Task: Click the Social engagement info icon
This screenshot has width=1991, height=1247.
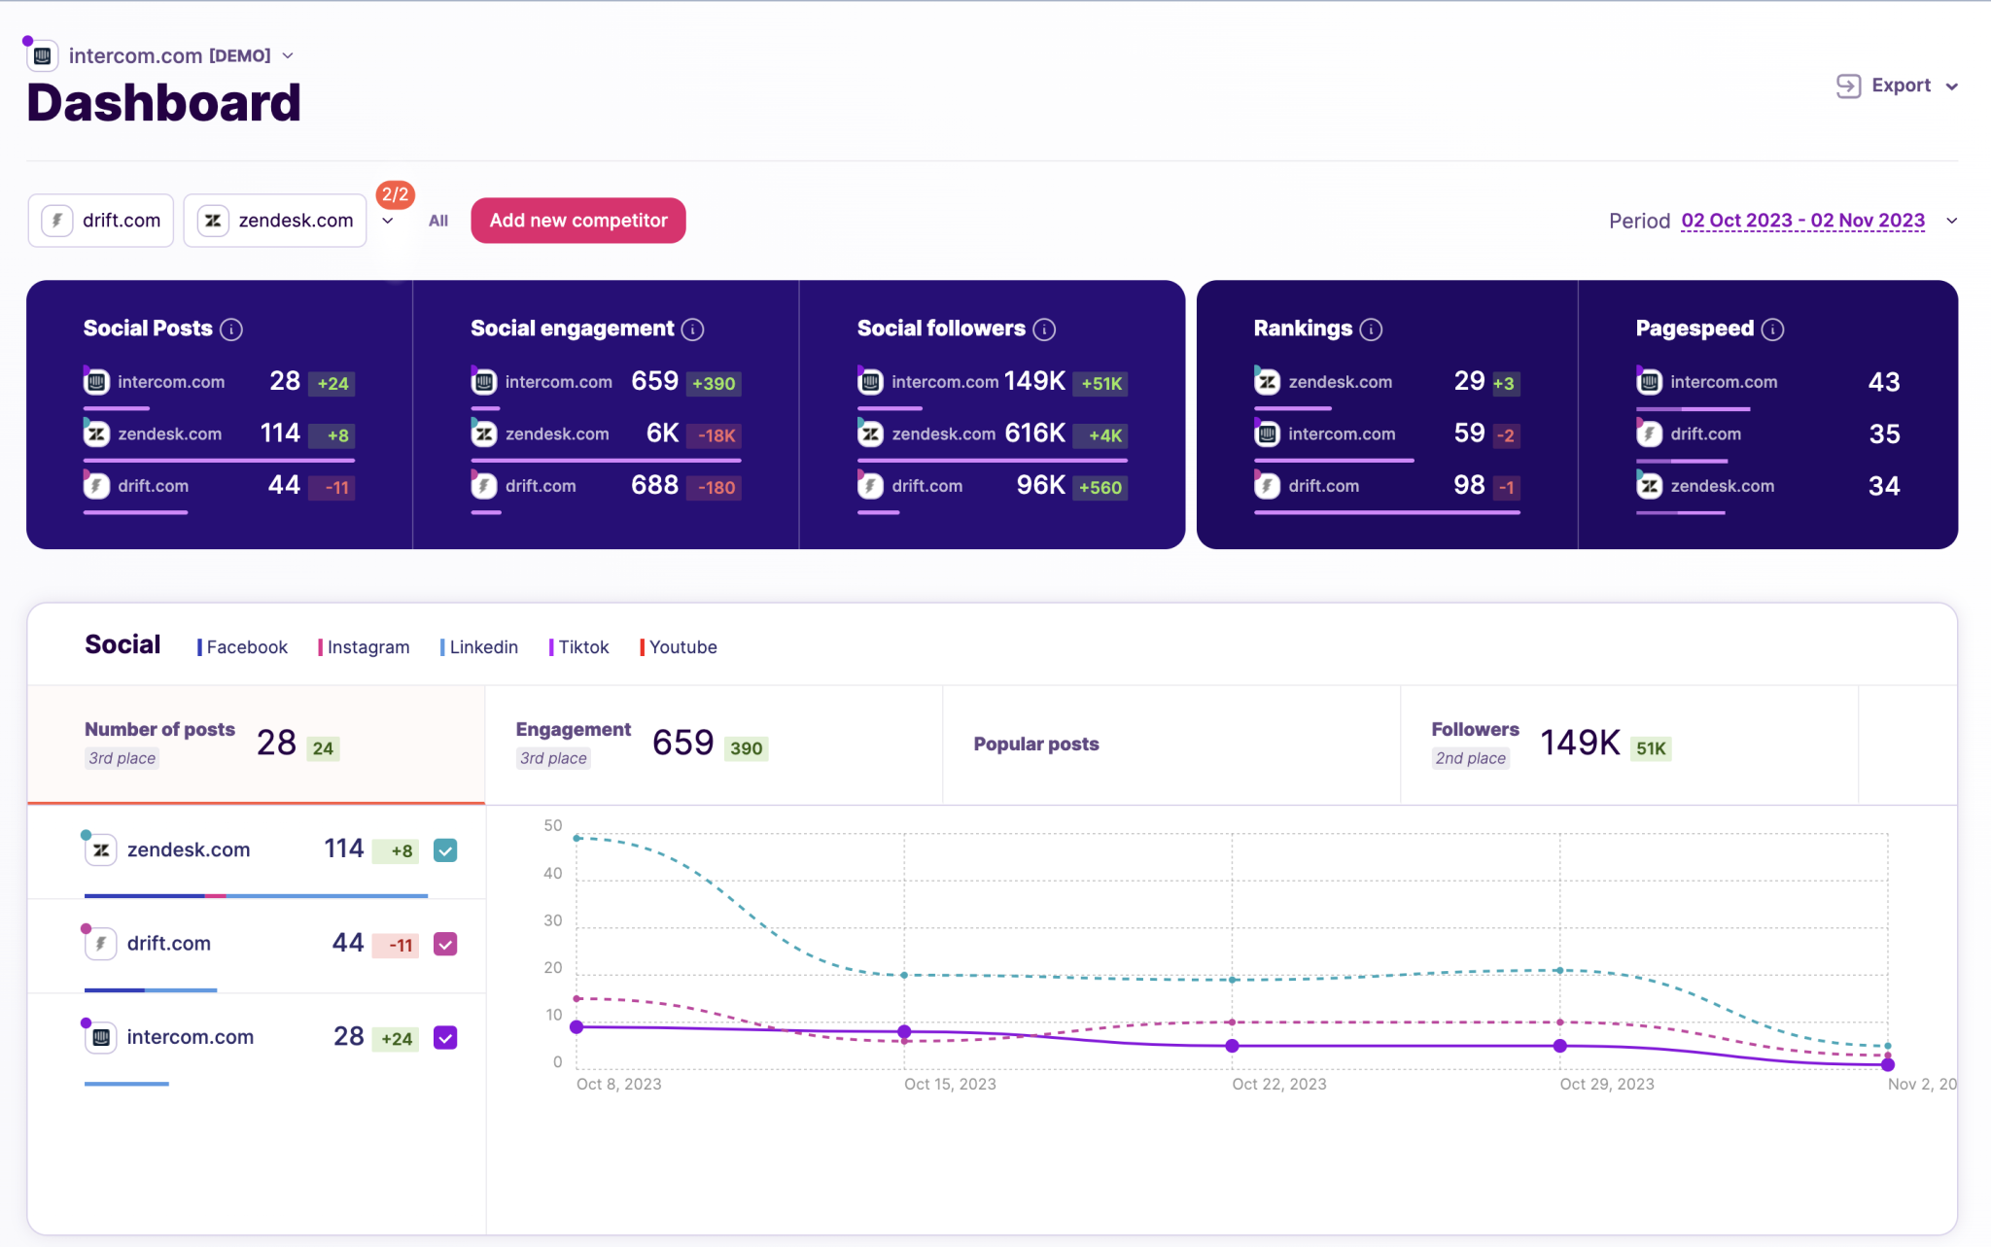Action: tap(692, 329)
